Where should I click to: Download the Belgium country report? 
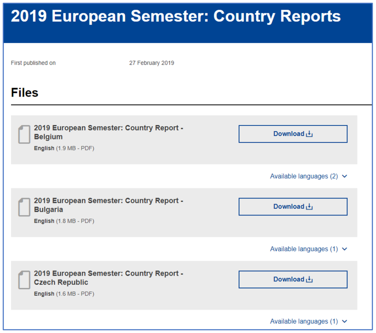point(293,134)
